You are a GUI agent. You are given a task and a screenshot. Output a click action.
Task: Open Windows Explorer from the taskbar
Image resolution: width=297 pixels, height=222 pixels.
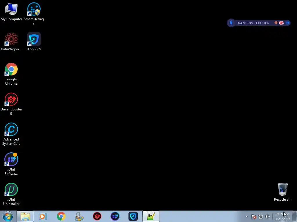pos(25,216)
